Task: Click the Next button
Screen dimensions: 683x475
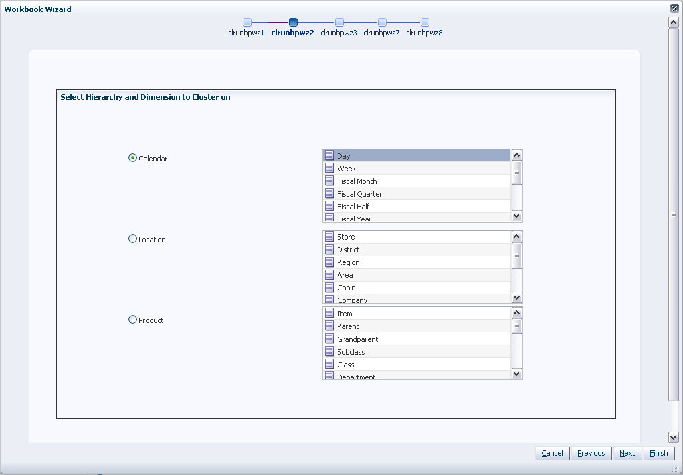Action: 627,453
